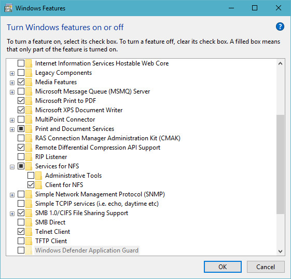This screenshot has height=279, width=291.
Task: Expand Print and Document Services node
Action: [12, 129]
